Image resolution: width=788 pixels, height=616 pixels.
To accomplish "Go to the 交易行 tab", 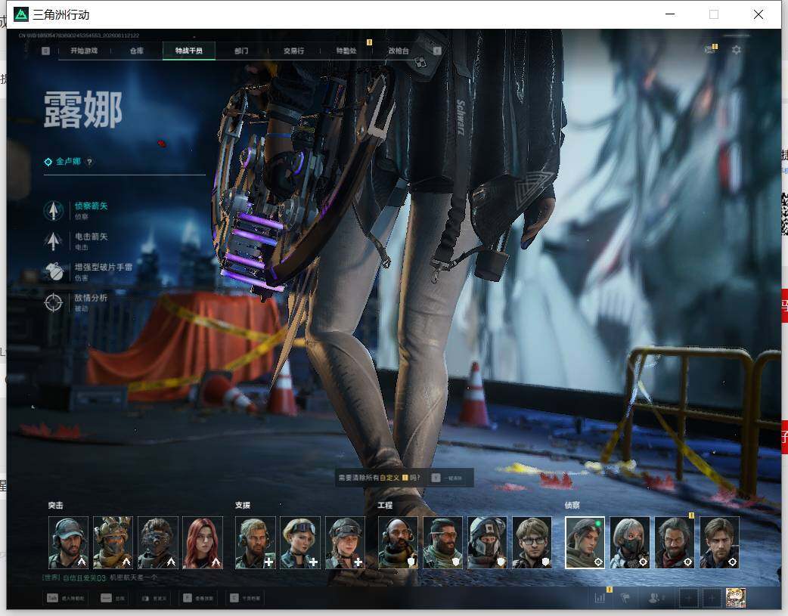I will pos(293,51).
